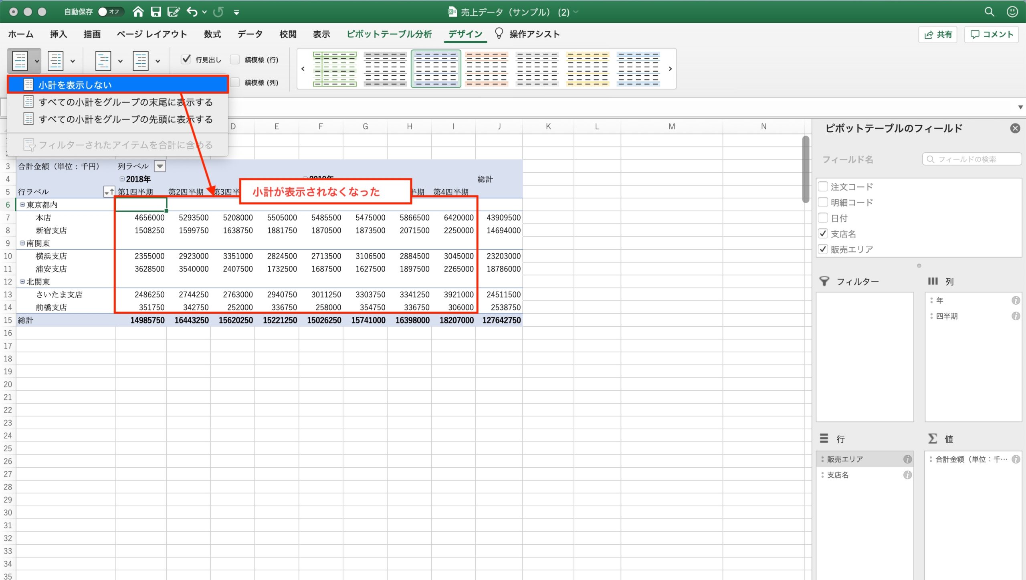1026x580 pixels.
Task: Click the search magnifier icon in title bar
Action: 989,12
